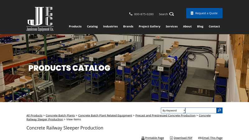
Task: Open Concrete Batch Plant Related Equipment breadcrumb
Action: click(x=105, y=115)
